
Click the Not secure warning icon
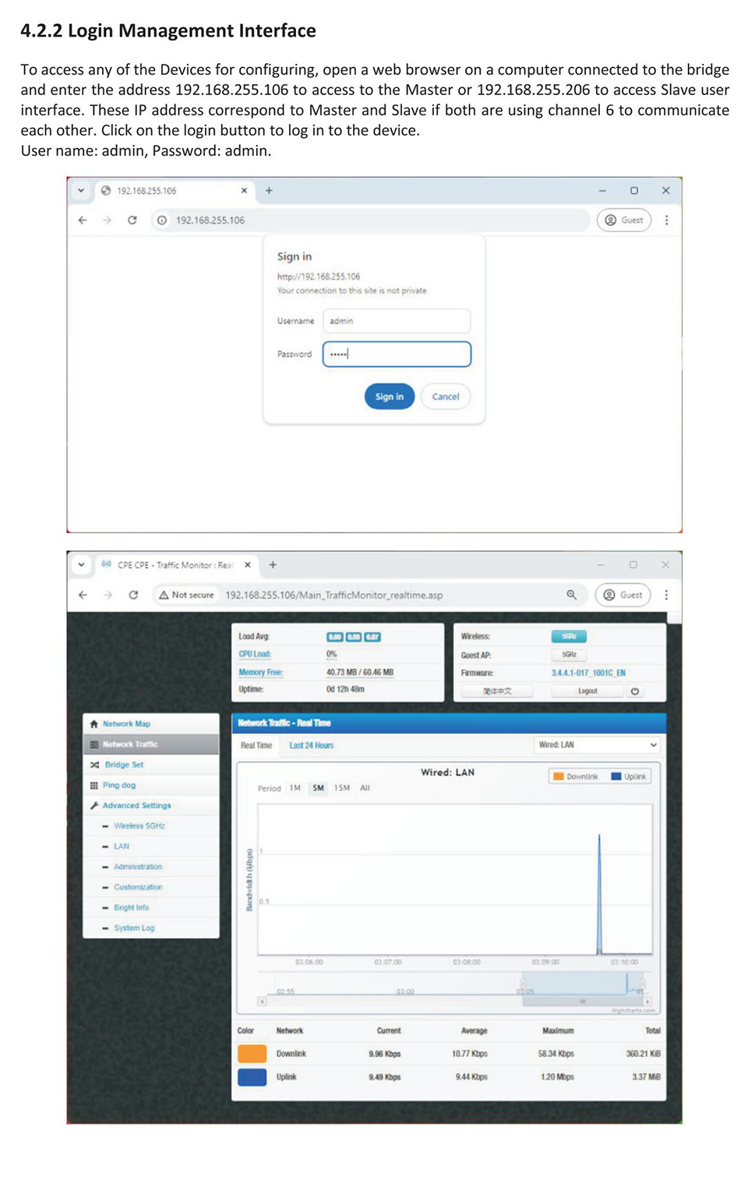click(x=164, y=595)
